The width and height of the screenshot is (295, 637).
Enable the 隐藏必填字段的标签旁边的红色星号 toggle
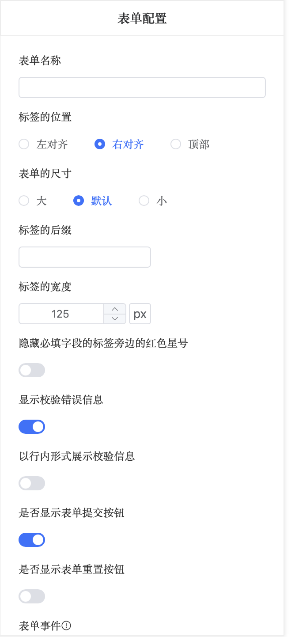click(x=32, y=370)
